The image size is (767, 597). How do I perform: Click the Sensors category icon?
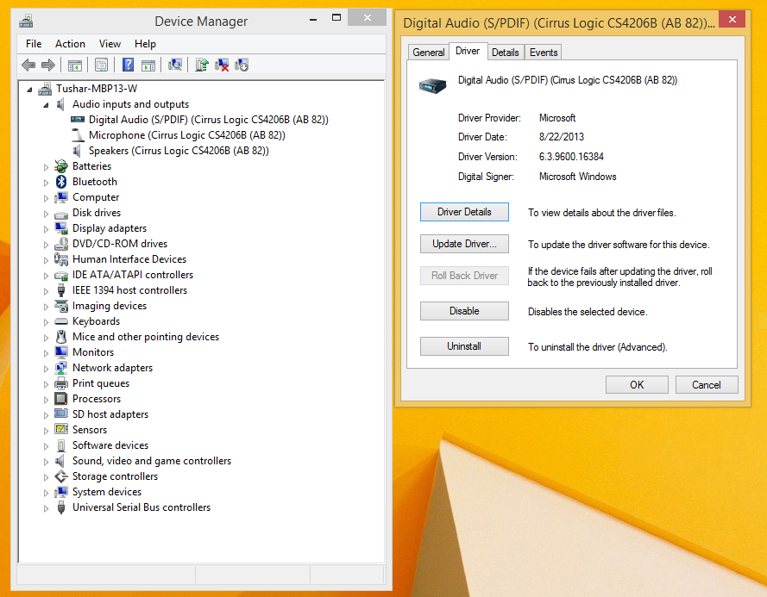60,429
